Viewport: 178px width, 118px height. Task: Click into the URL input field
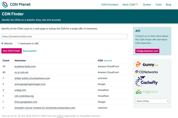64,36
